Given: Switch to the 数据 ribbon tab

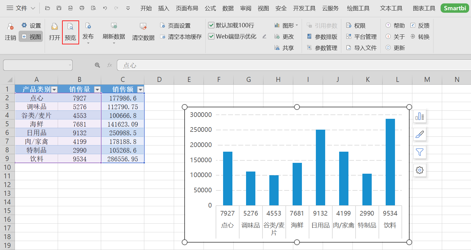Looking at the screenshot, I should 228,8.
